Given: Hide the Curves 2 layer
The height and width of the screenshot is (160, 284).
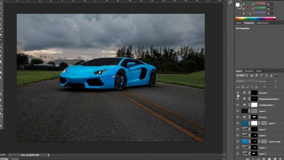Looking at the screenshot, I should (x=237, y=93).
